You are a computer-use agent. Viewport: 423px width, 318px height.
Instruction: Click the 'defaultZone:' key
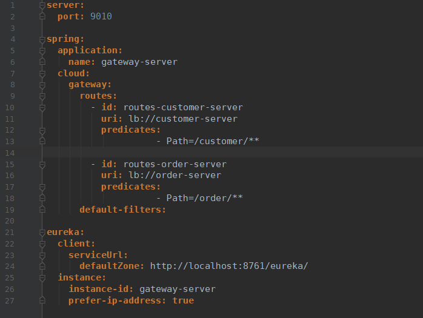click(112, 267)
